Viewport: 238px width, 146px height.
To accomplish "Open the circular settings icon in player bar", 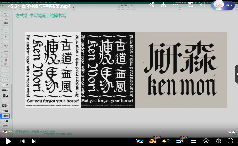I will coord(206,141).
